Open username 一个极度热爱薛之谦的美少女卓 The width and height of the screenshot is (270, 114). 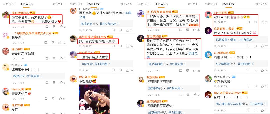coord(32,33)
